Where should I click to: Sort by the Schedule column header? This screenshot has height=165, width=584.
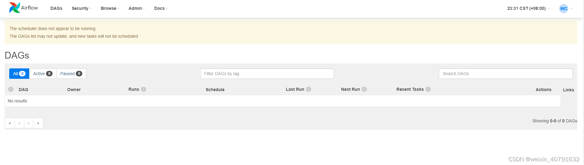tap(215, 90)
